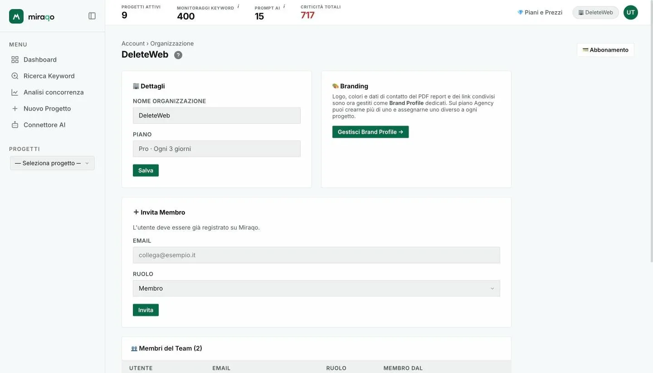Collapse the sidebar panel toggle
The height and width of the screenshot is (373, 653).
pyautogui.click(x=92, y=16)
